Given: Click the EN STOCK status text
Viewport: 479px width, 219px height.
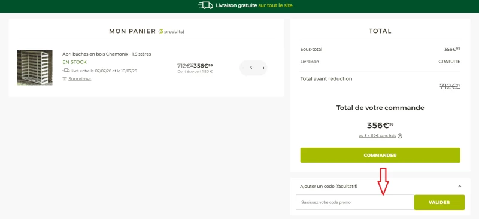Looking at the screenshot, I should (x=74, y=62).
